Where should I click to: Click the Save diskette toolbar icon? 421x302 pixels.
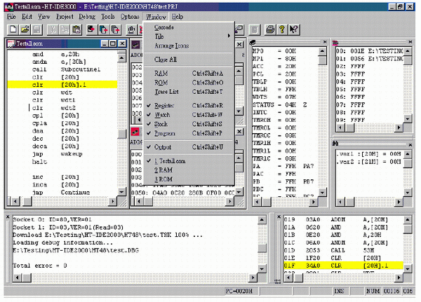click(36, 29)
